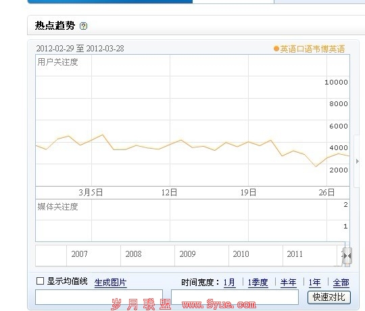Enable the 显示均值线 checkbox
This screenshot has width=365, height=311.
pos(40,281)
